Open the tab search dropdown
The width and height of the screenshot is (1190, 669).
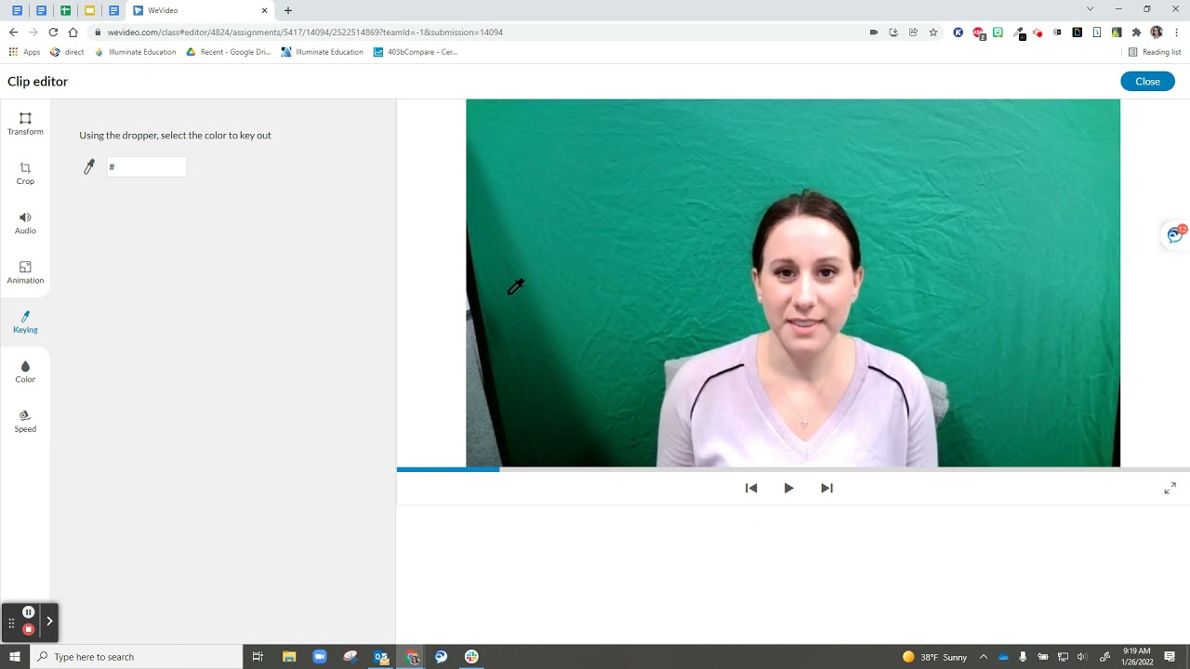pos(1090,9)
